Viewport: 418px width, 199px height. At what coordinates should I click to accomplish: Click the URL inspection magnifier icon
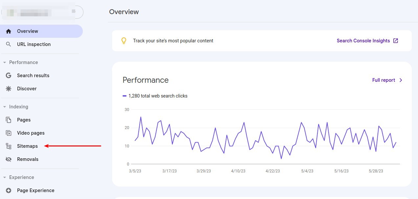9,44
